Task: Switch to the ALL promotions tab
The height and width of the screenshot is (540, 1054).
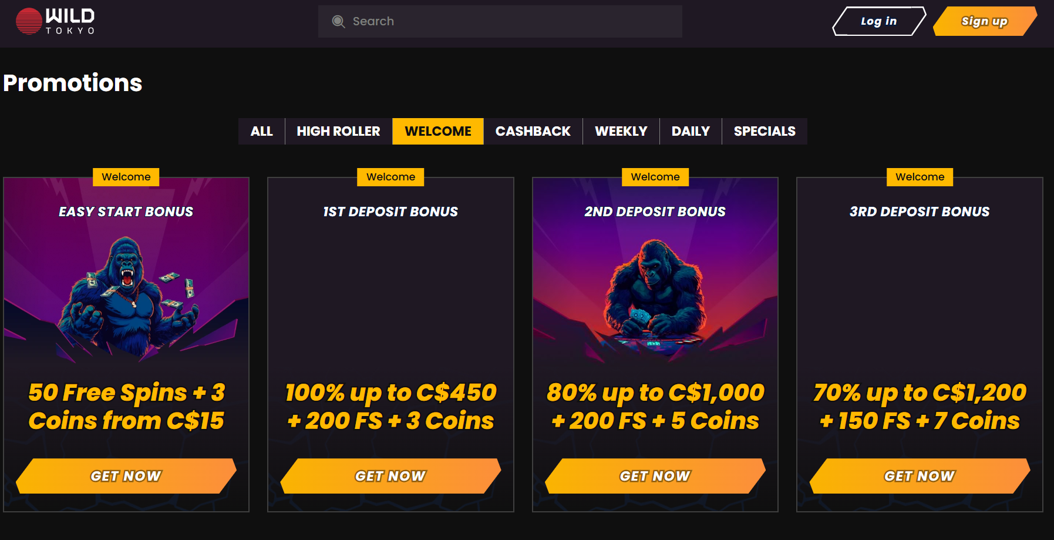Action: point(261,131)
